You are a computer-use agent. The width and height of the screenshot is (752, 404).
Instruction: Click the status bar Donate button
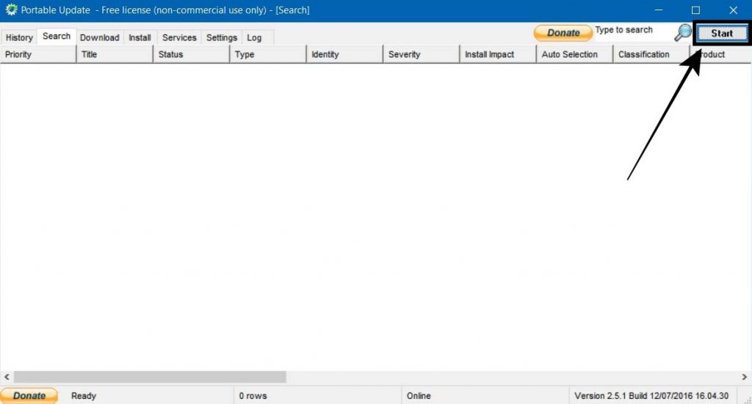29,396
